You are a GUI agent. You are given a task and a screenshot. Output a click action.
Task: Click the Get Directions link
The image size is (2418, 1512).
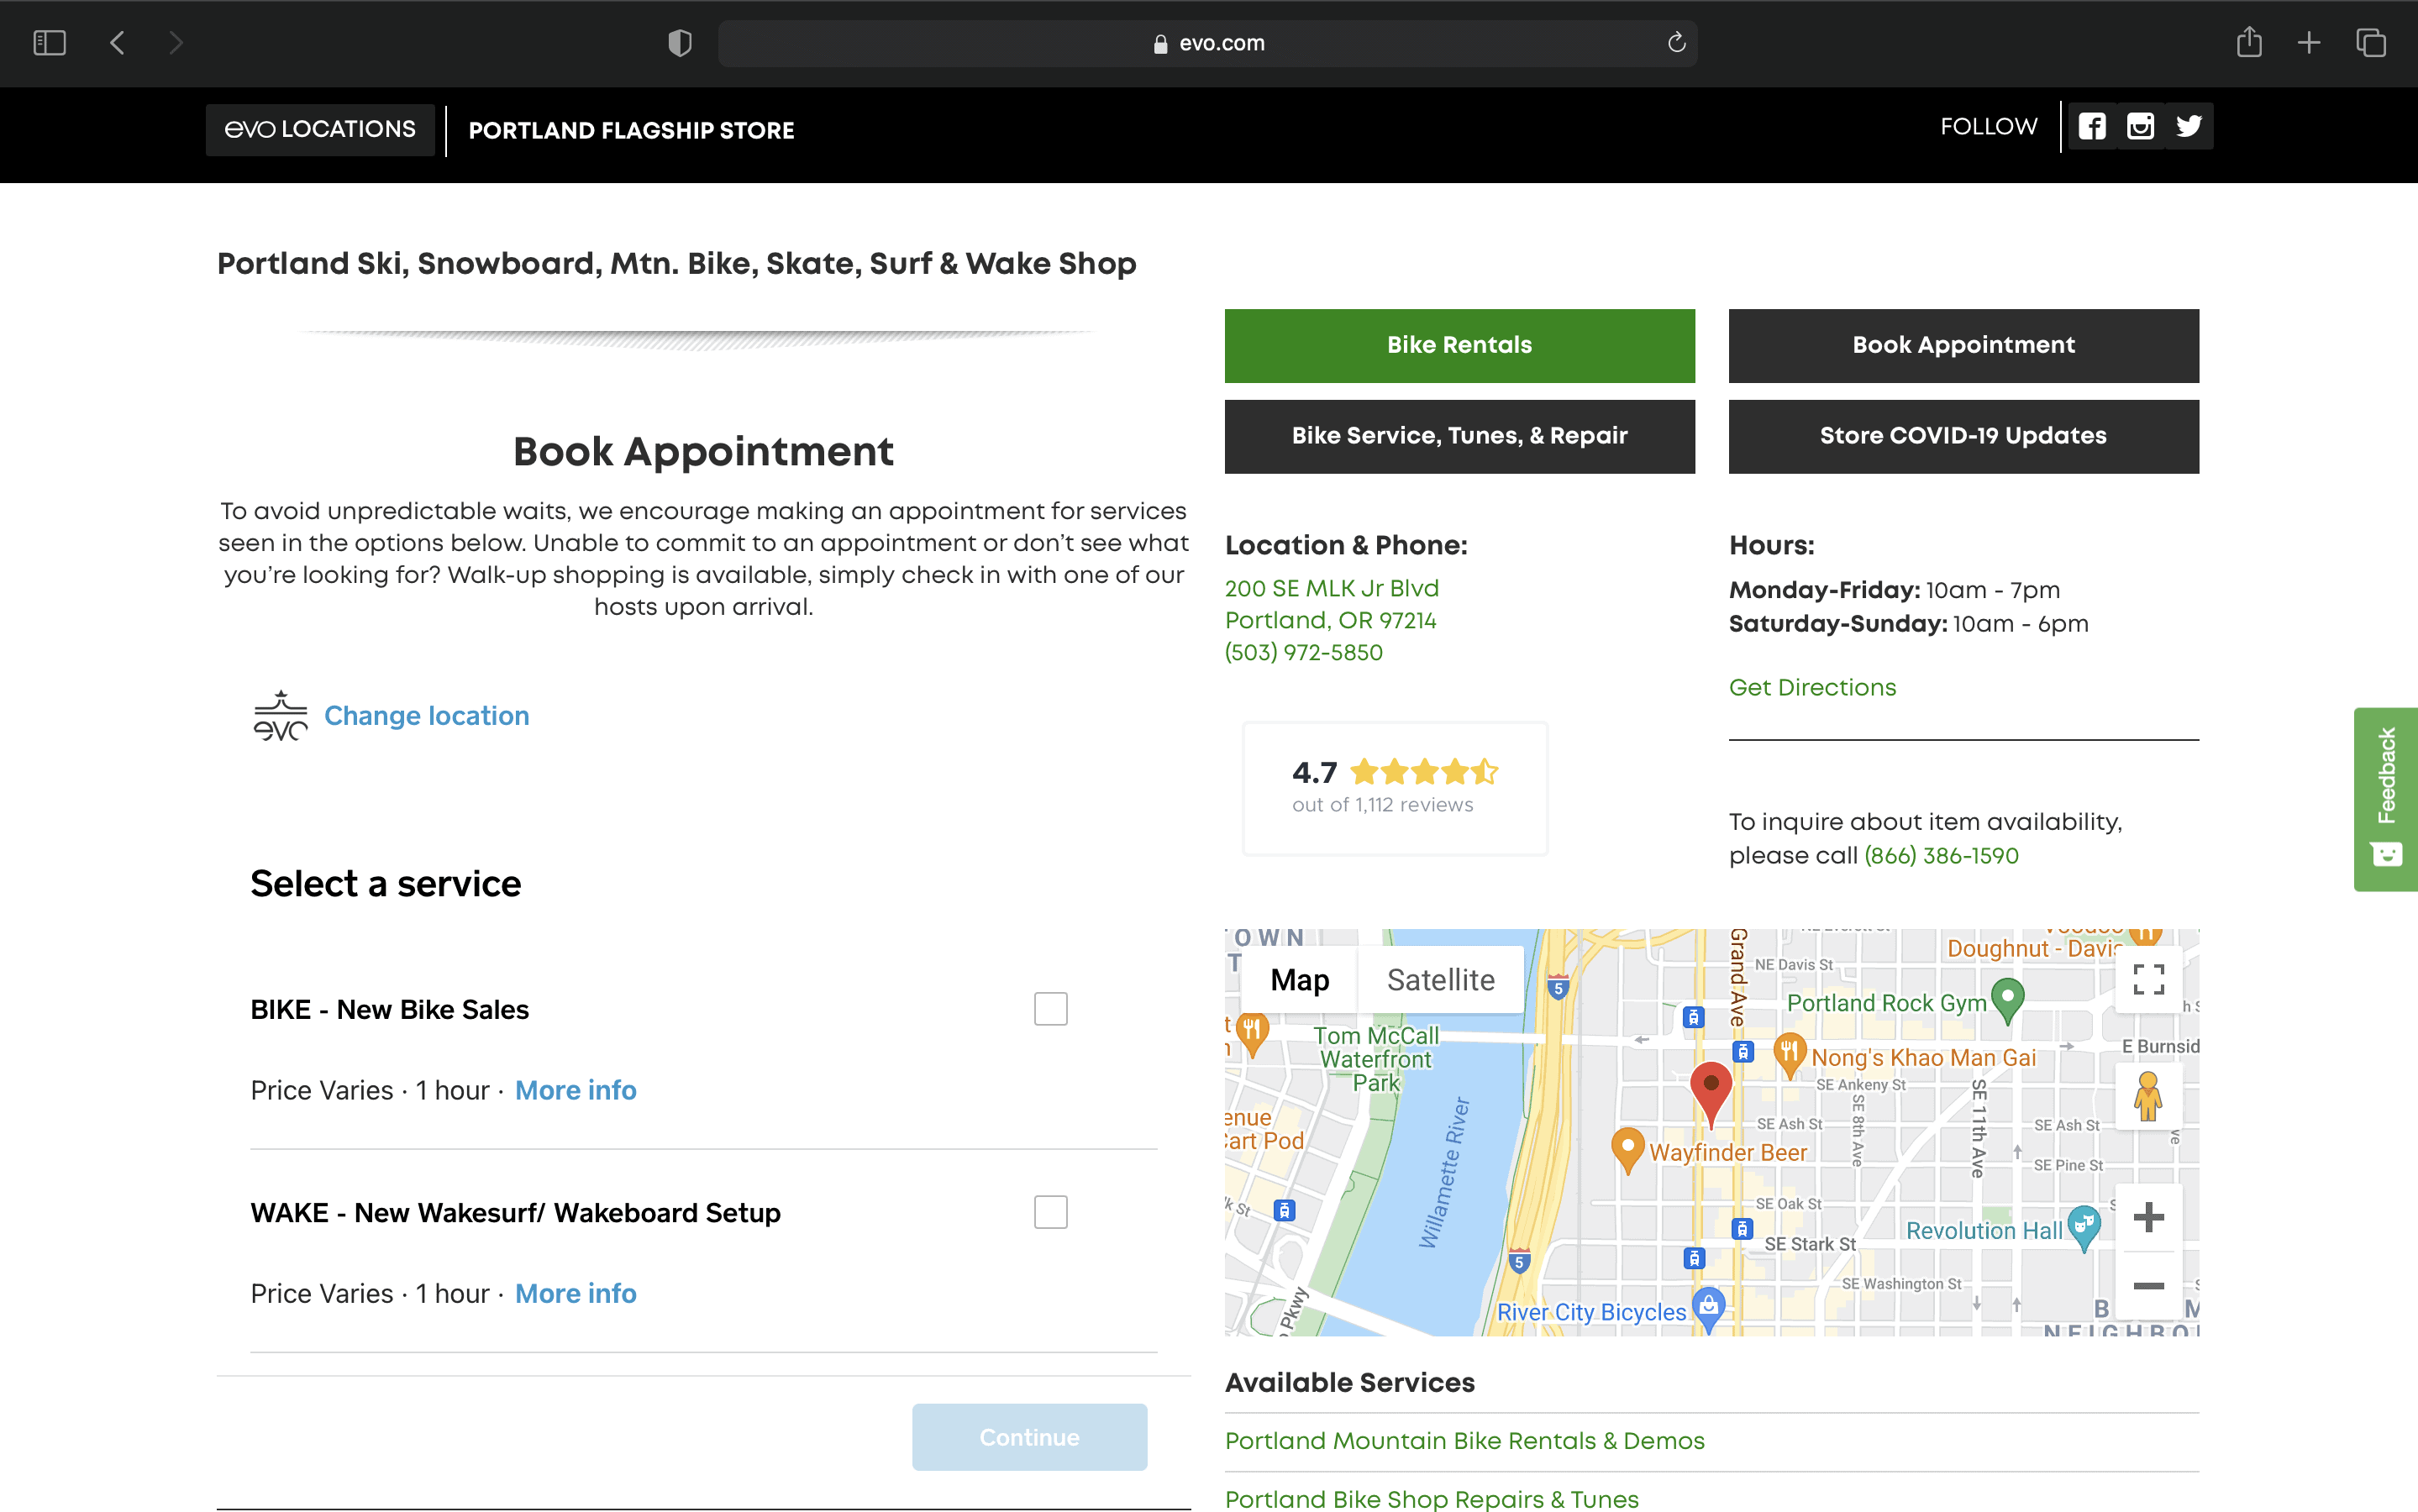pos(1812,688)
